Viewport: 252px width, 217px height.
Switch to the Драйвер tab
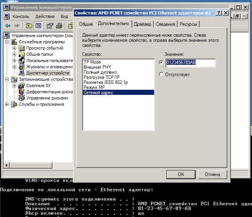[142, 24]
